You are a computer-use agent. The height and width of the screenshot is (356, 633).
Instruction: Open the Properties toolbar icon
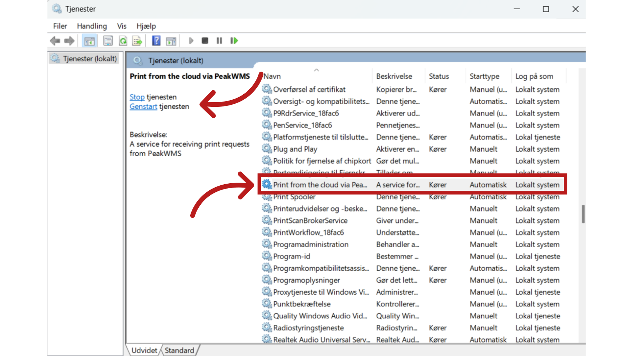108,41
